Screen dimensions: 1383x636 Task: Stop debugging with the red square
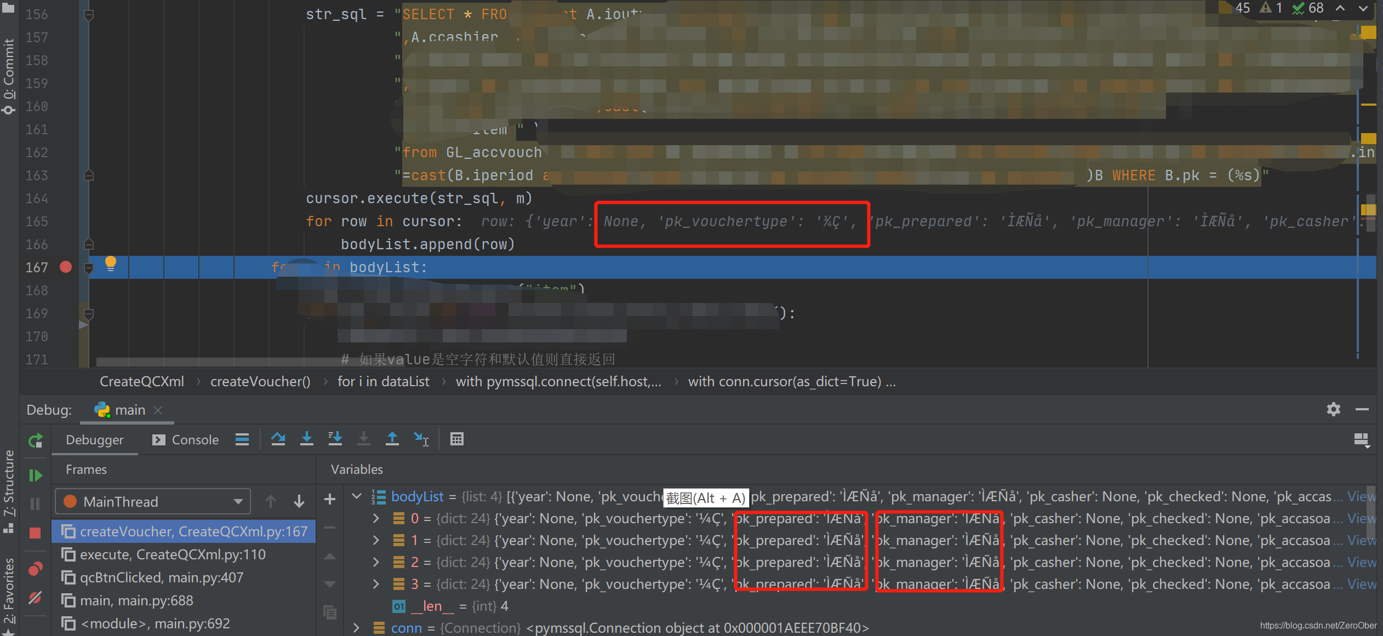coord(36,533)
